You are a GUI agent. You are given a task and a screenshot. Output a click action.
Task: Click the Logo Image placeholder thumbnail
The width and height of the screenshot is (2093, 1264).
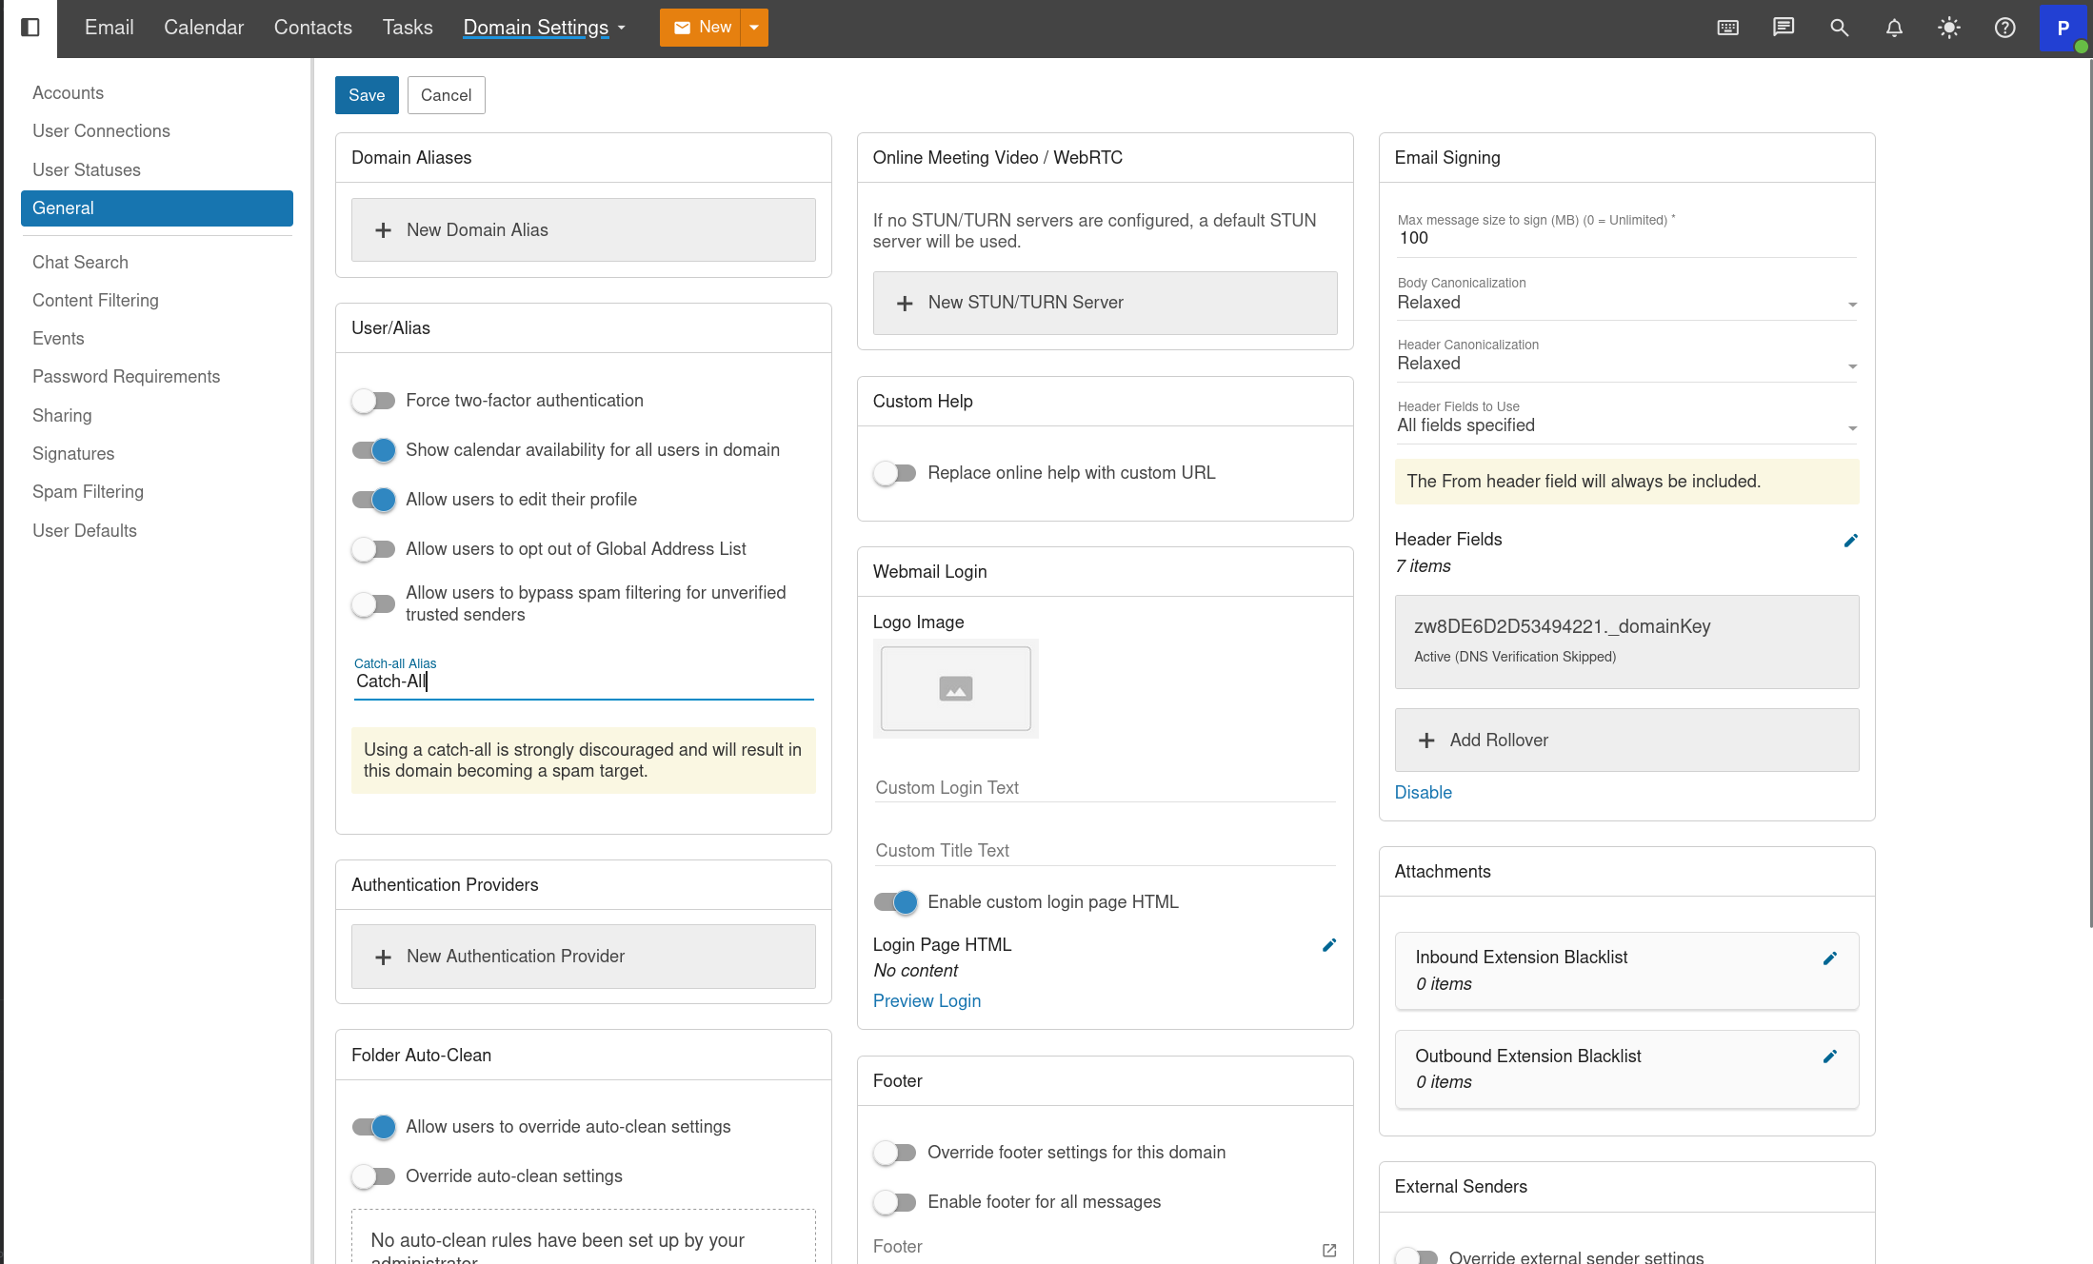pos(955,688)
